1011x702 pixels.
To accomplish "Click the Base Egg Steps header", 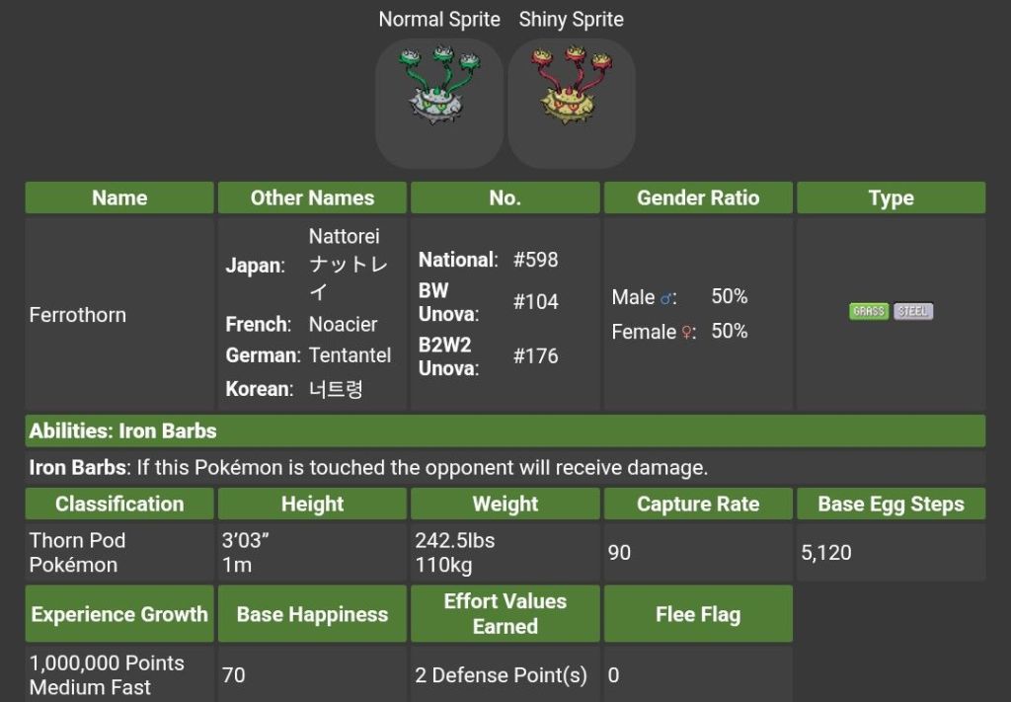I will 891,504.
